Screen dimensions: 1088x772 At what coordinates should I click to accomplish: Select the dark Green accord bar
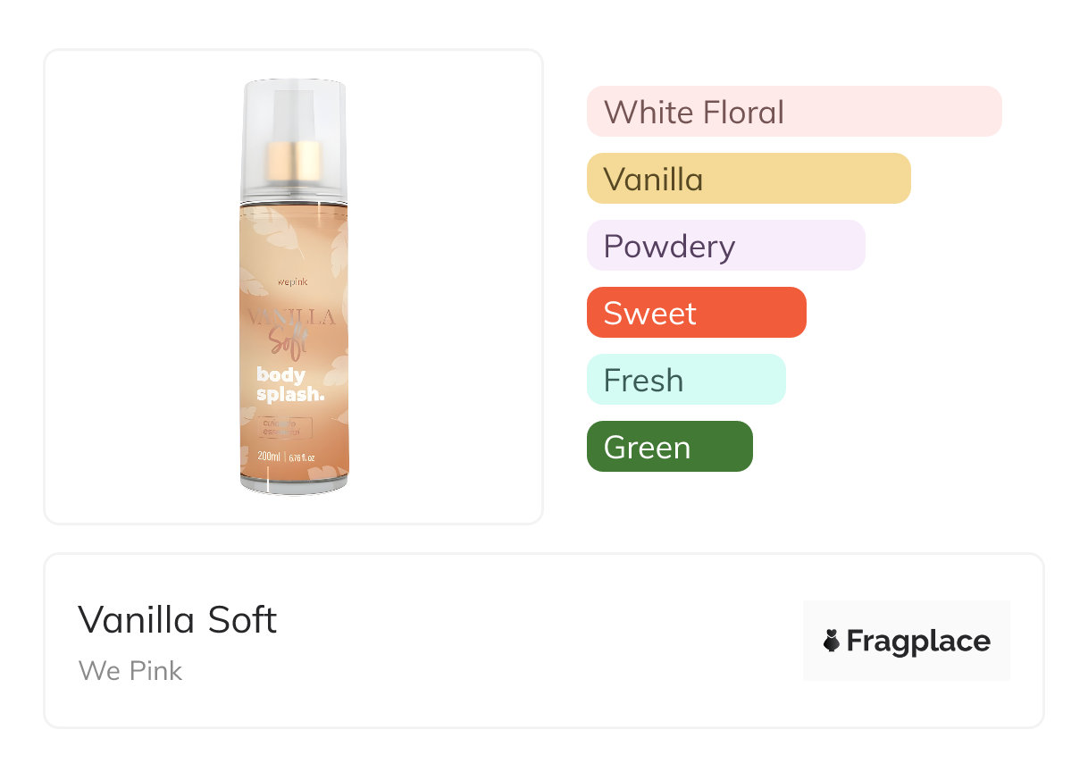669,447
